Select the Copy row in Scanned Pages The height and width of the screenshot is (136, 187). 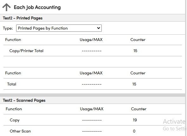click(x=93, y=120)
